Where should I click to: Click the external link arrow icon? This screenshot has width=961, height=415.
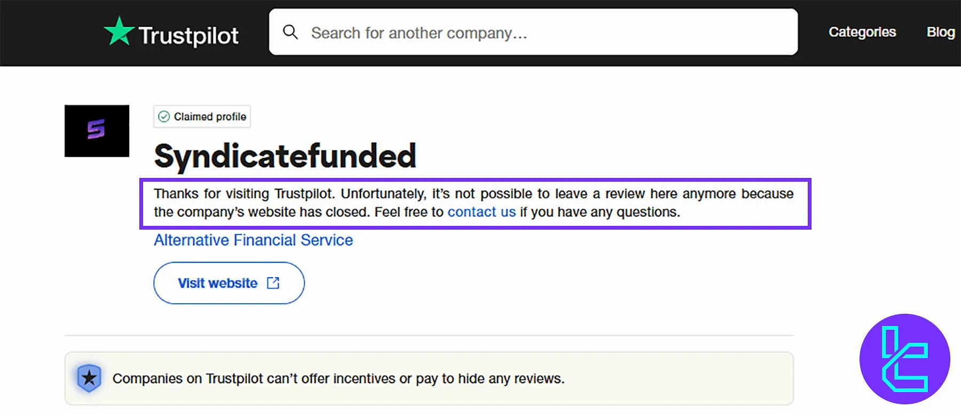tap(273, 283)
